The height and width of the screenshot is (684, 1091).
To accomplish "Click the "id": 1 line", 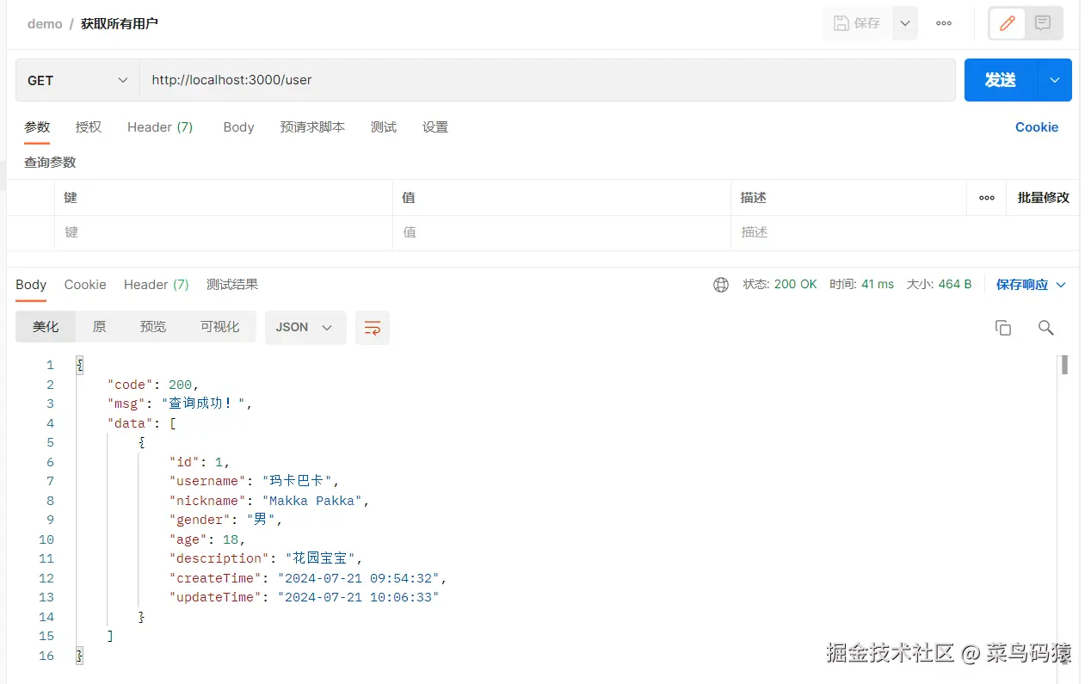I will coord(200,462).
